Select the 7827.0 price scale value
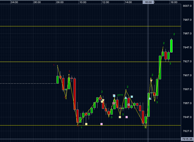This screenshot has width=194, height=142. pyautogui.click(x=187, y=131)
